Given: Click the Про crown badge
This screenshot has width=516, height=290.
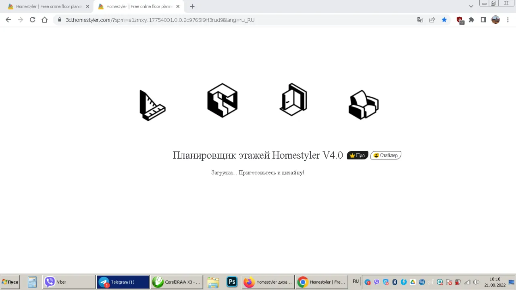Looking at the screenshot, I should (358, 155).
